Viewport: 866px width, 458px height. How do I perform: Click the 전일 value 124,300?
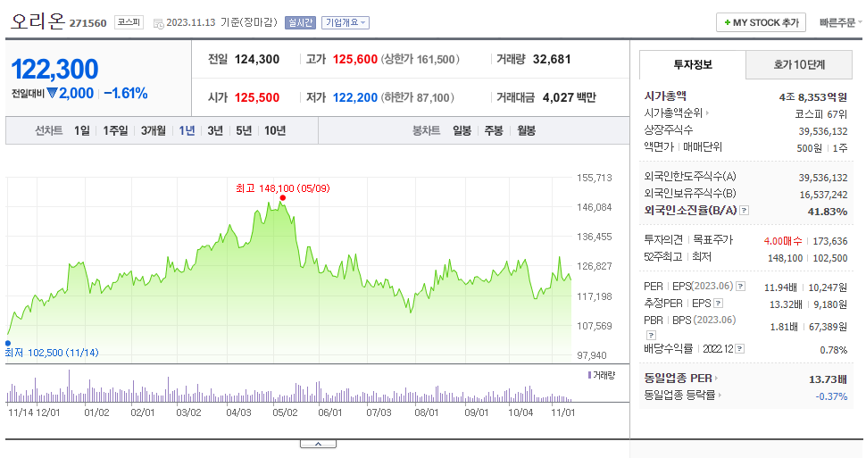(257, 59)
